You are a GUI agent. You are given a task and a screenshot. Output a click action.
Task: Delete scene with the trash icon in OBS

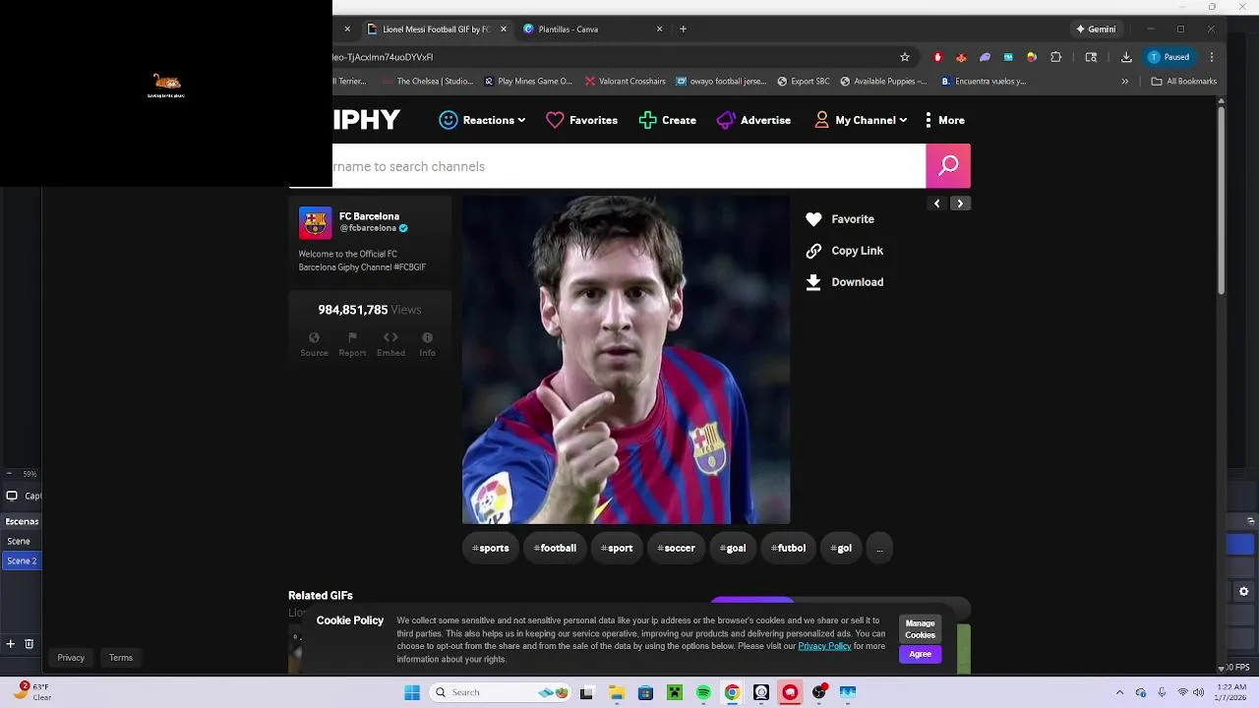(30, 644)
